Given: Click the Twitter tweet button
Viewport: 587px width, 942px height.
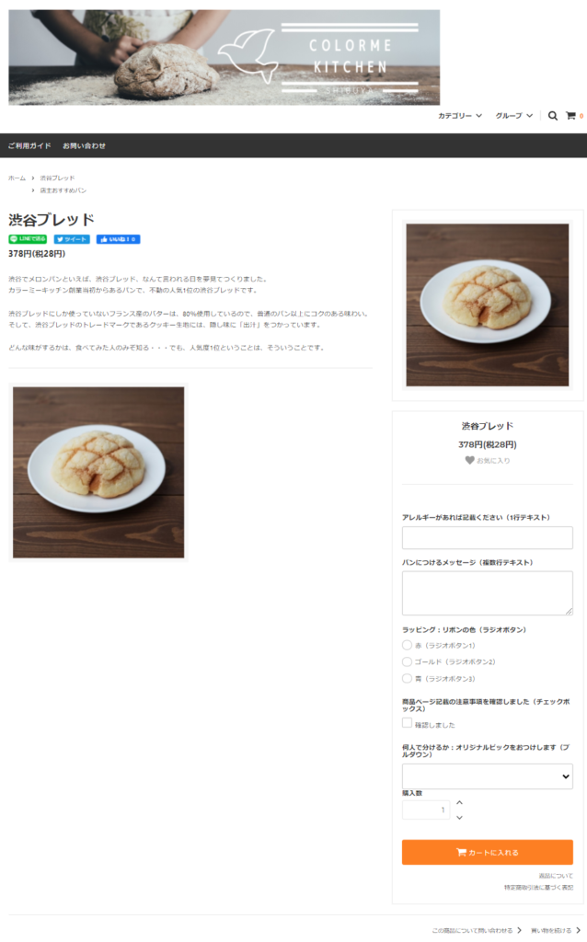Looking at the screenshot, I should tap(72, 239).
